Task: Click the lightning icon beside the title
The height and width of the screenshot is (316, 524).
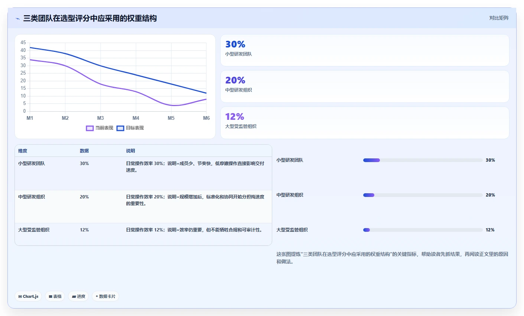Action: point(17,19)
